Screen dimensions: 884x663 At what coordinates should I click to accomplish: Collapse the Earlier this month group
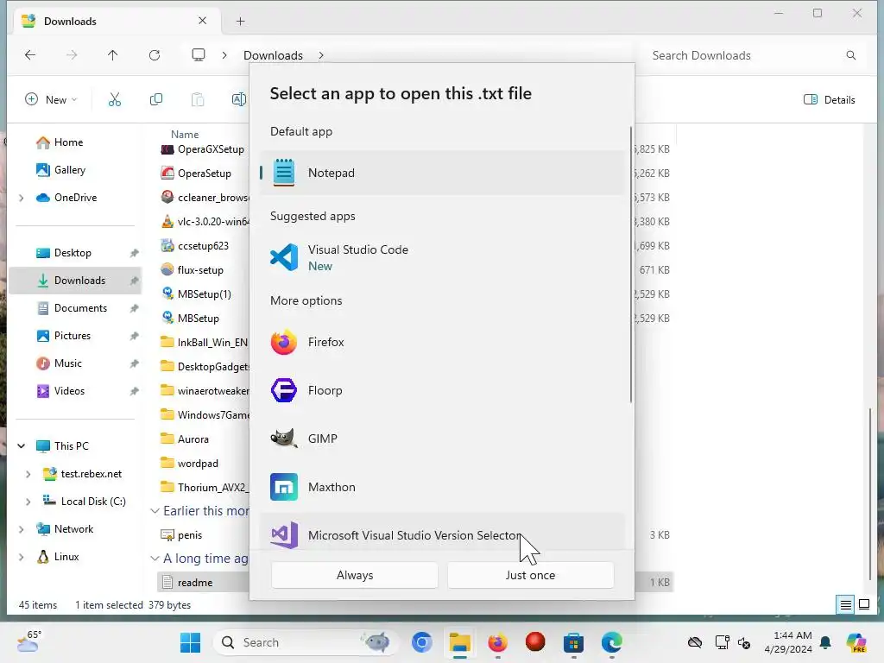(x=155, y=511)
